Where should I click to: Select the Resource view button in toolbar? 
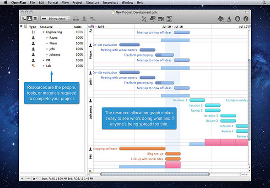(29, 19)
